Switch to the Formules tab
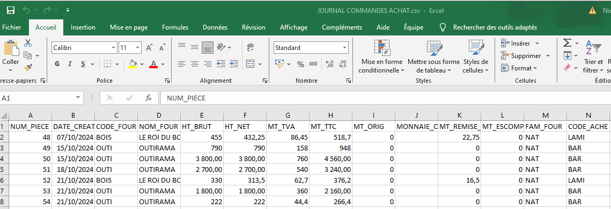Viewport: 611px width, 209px height. coord(175,27)
